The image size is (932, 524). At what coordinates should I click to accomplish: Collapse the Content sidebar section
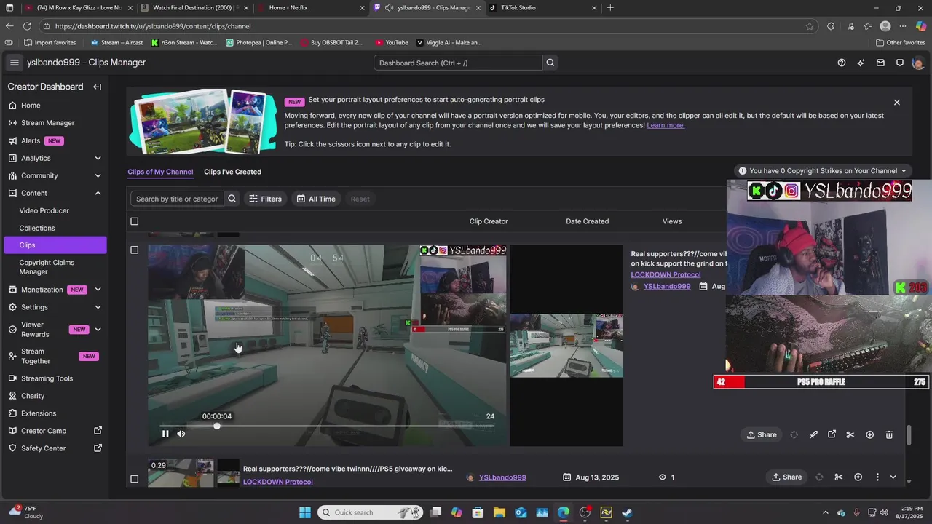[98, 193]
